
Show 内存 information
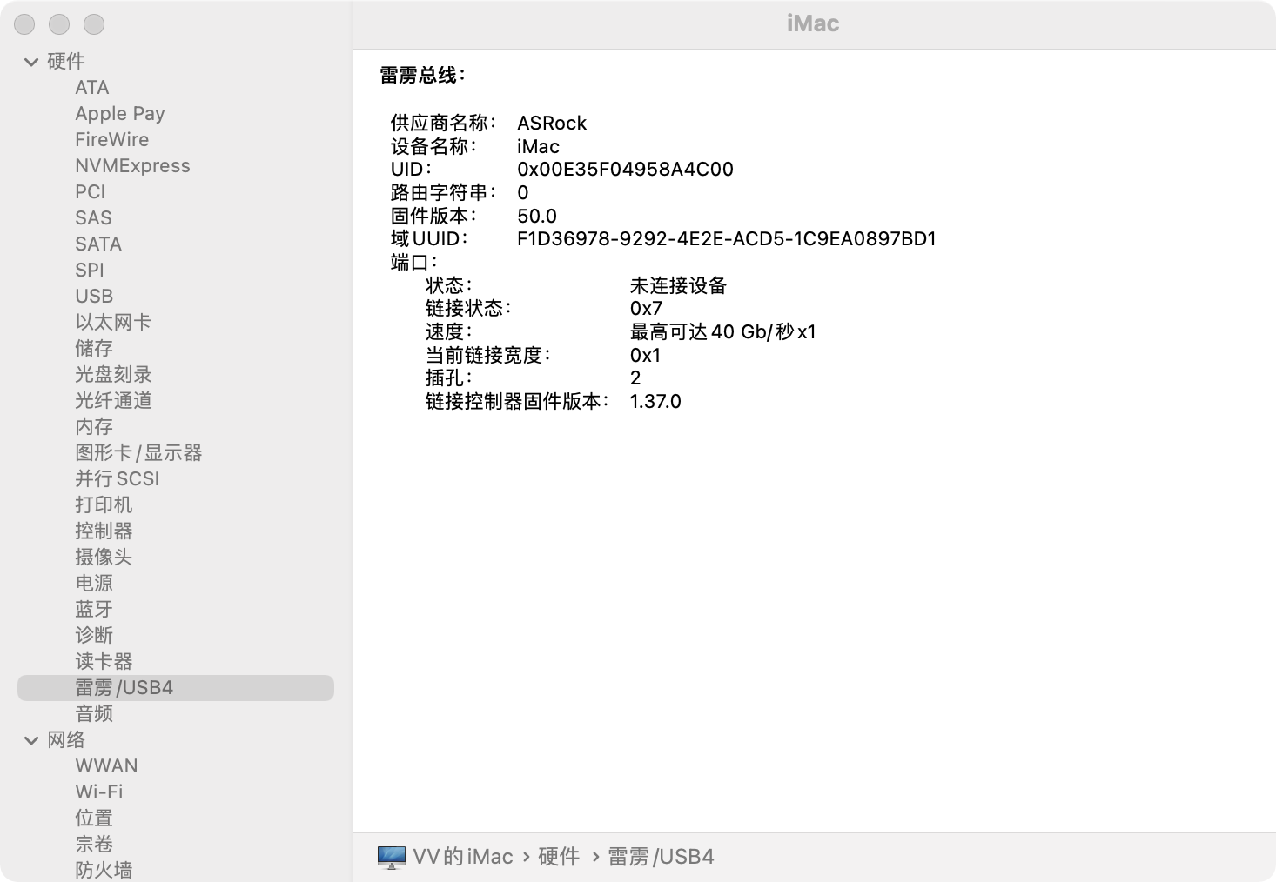tap(94, 426)
